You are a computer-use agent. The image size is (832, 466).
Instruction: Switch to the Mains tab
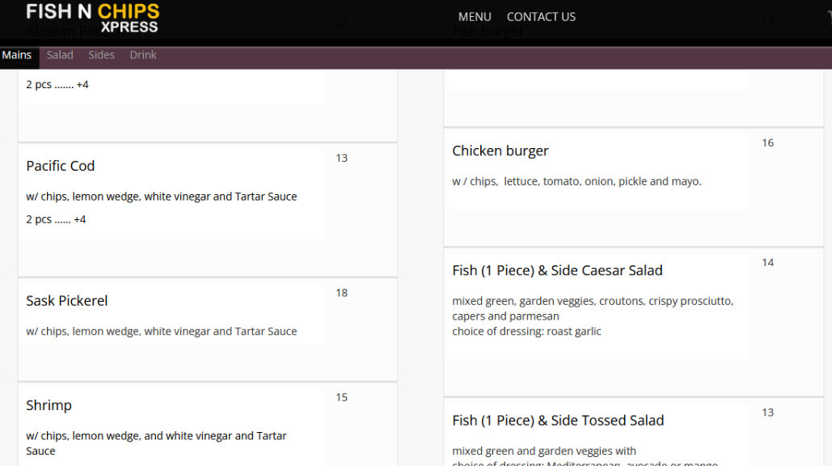pos(17,55)
